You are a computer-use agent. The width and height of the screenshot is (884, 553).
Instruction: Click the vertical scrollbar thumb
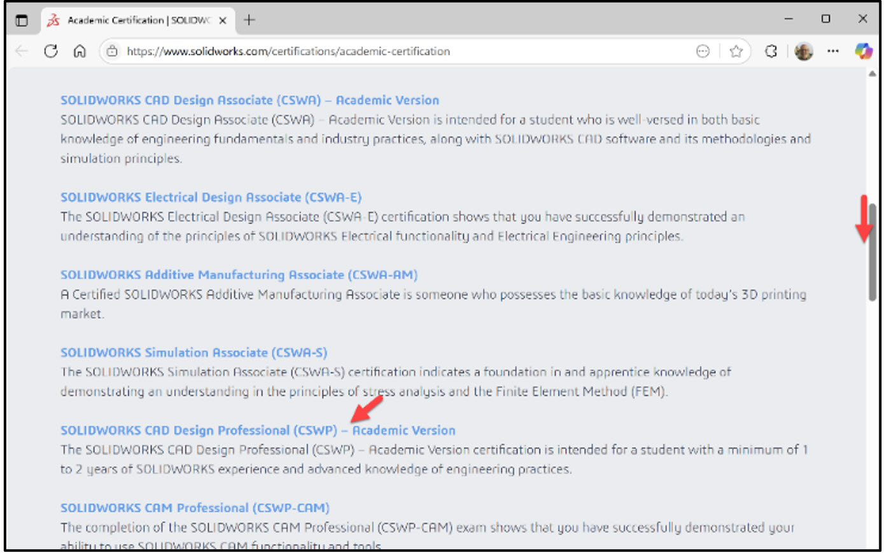point(872,252)
